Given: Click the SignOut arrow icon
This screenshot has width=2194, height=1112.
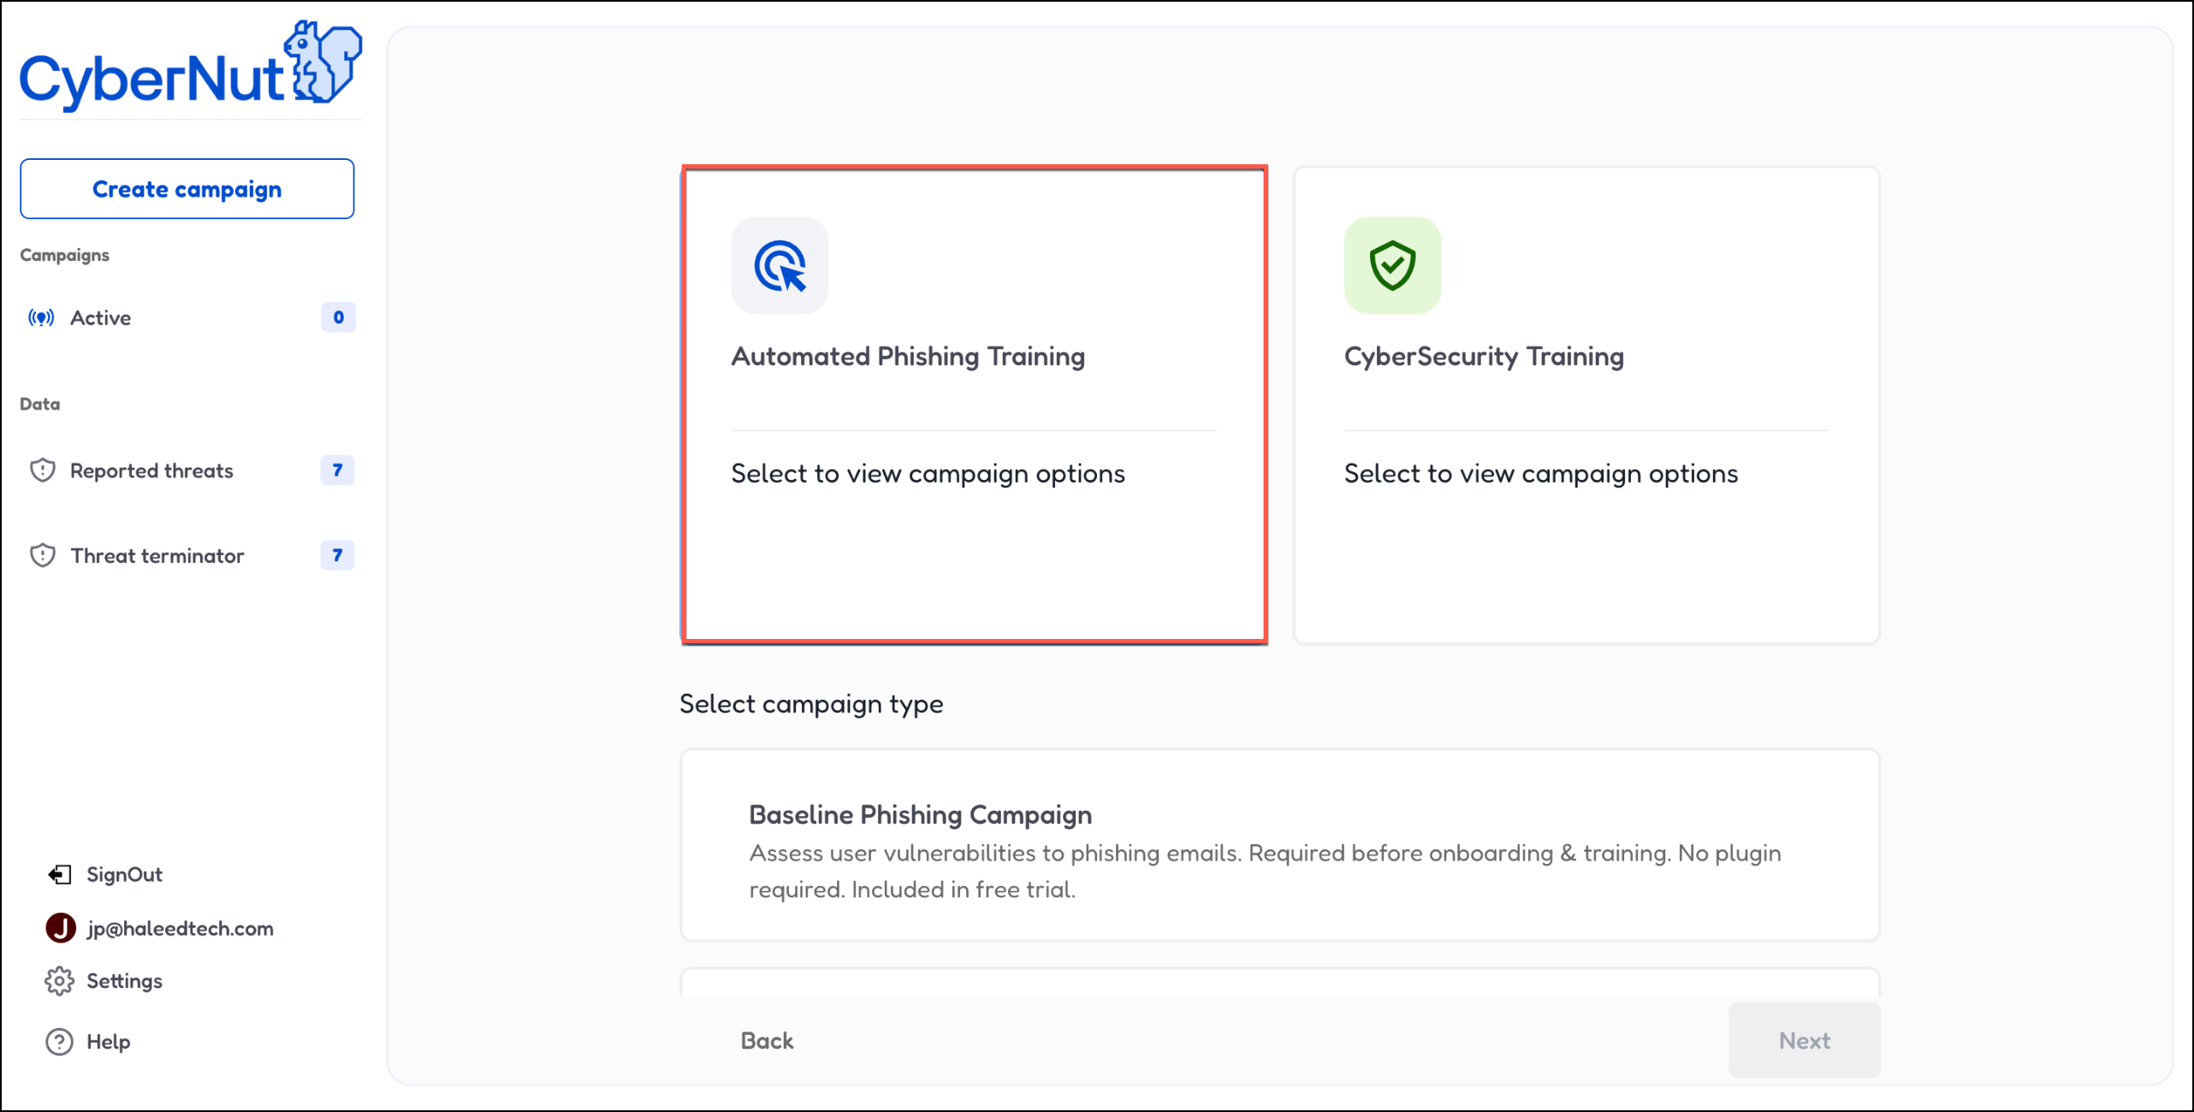Looking at the screenshot, I should pos(59,874).
